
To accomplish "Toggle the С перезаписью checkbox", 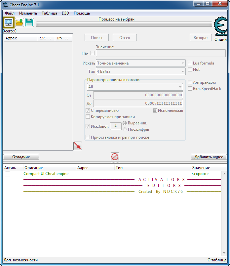I will point(88,111).
